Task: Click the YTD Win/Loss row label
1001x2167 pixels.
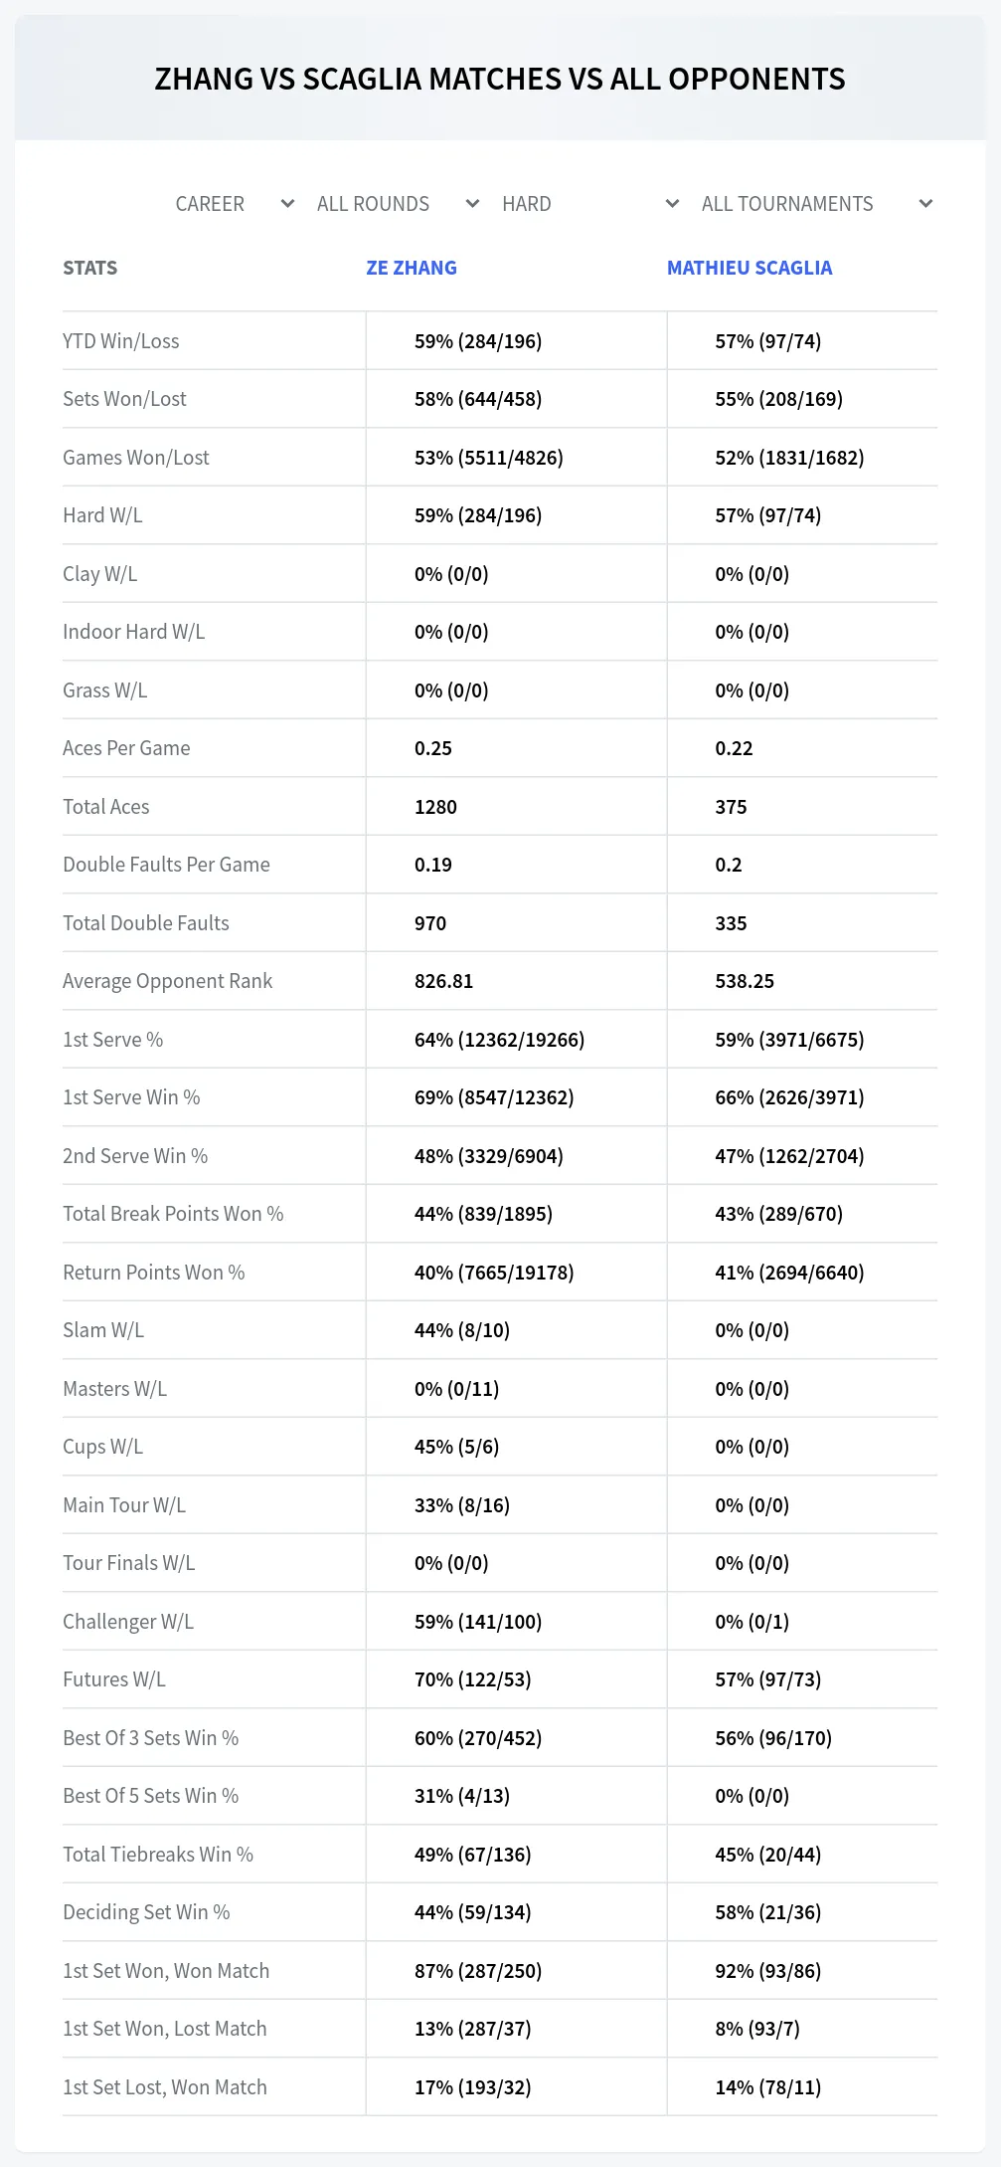Action: point(121,341)
